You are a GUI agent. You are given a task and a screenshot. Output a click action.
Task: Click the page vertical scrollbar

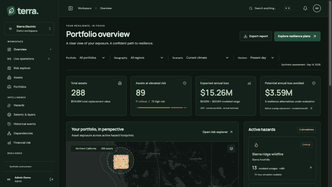click(x=330, y=43)
